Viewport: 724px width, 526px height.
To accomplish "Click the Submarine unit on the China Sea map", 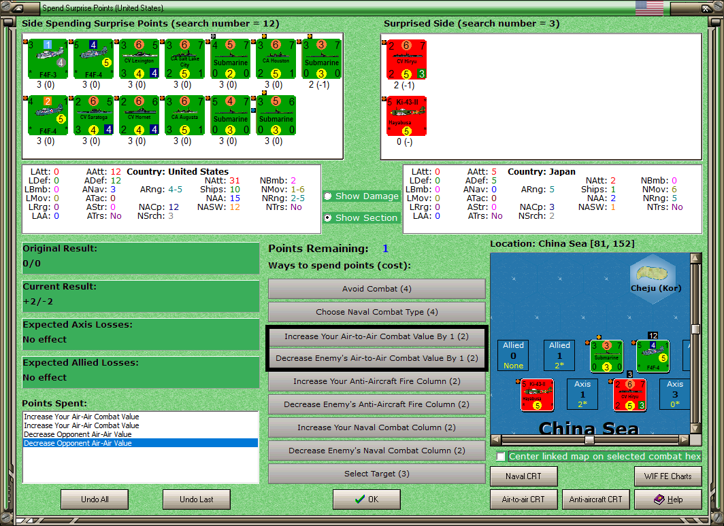I will coord(607,356).
